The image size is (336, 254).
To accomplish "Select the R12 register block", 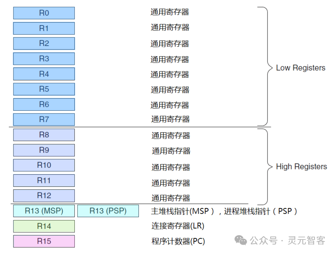I will [x=44, y=196].
